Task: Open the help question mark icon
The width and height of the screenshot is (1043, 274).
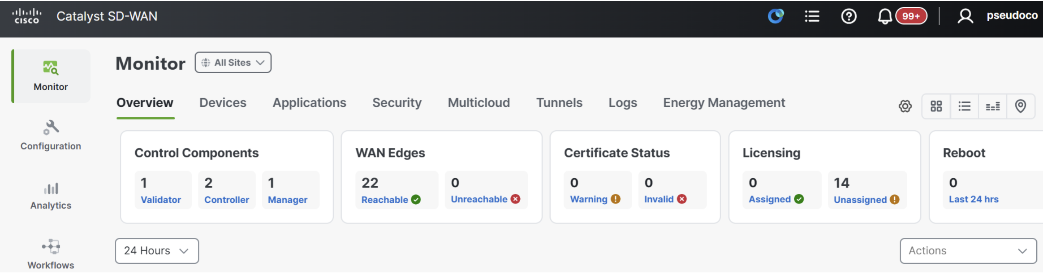Action: point(849,16)
